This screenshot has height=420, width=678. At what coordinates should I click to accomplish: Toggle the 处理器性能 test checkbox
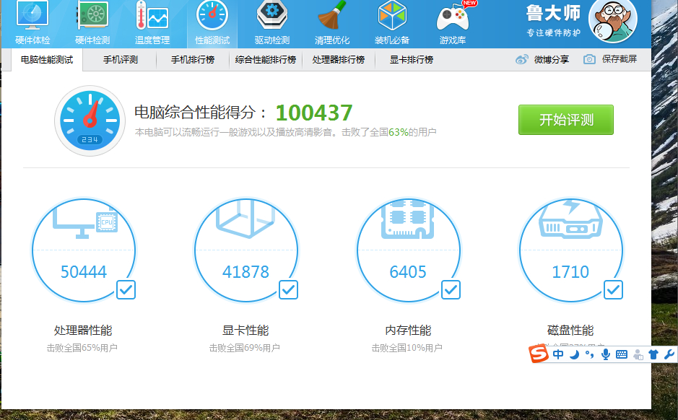[126, 289]
